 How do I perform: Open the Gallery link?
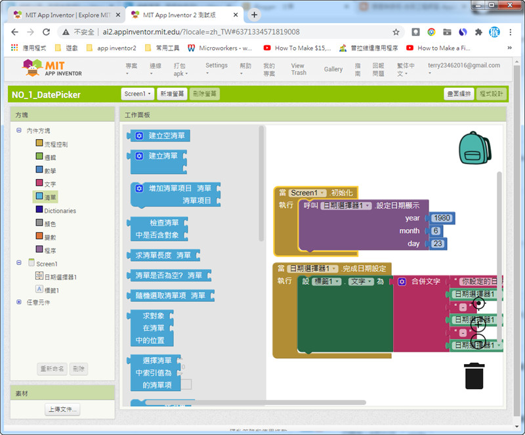tap(333, 70)
